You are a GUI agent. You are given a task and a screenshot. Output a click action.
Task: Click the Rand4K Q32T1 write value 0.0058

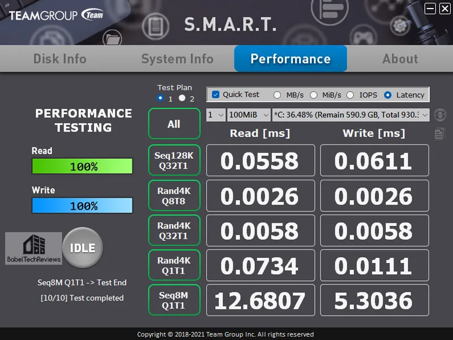click(374, 231)
